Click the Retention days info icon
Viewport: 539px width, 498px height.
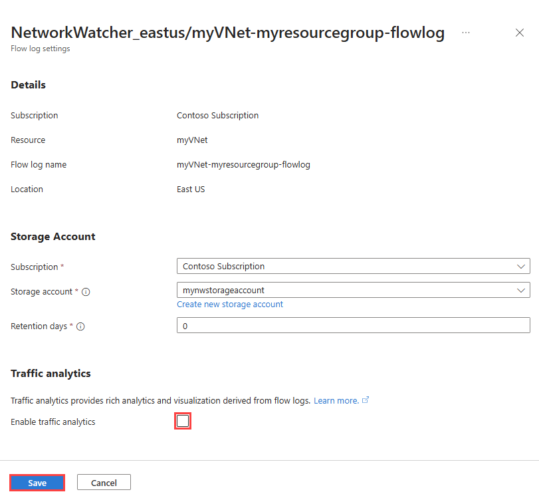pyautogui.click(x=80, y=326)
